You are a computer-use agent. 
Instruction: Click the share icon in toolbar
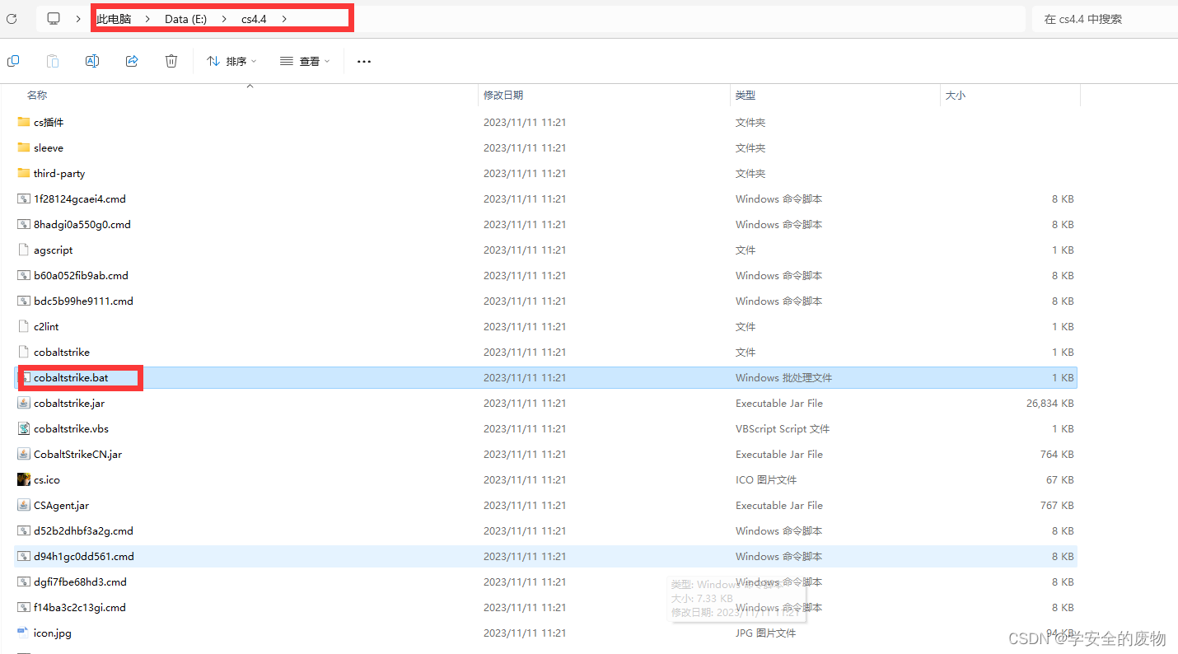click(x=132, y=61)
